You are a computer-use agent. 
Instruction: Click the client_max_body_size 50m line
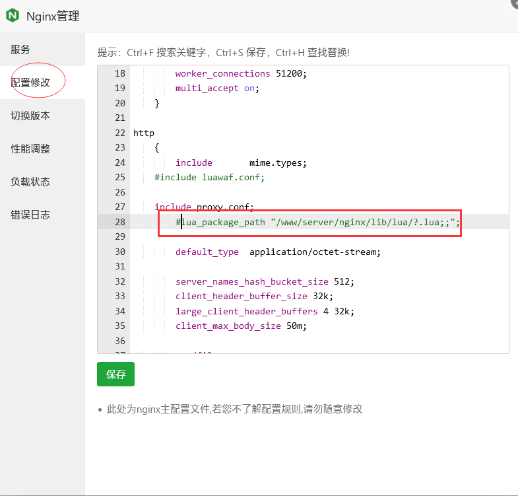point(241,326)
